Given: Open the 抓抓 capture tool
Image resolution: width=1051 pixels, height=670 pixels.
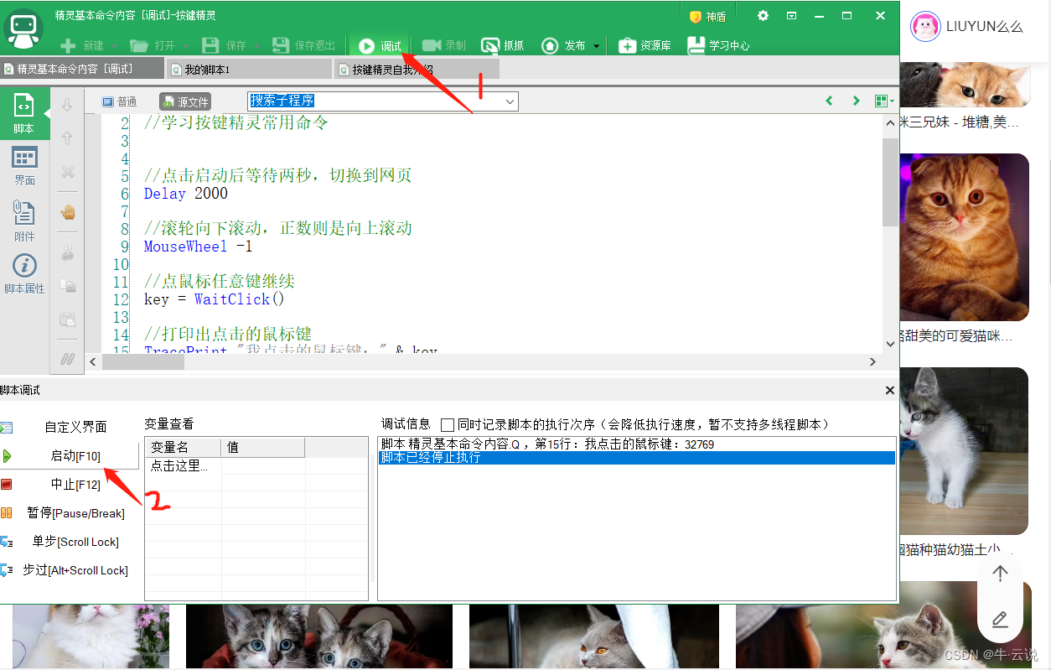Looking at the screenshot, I should coord(503,46).
